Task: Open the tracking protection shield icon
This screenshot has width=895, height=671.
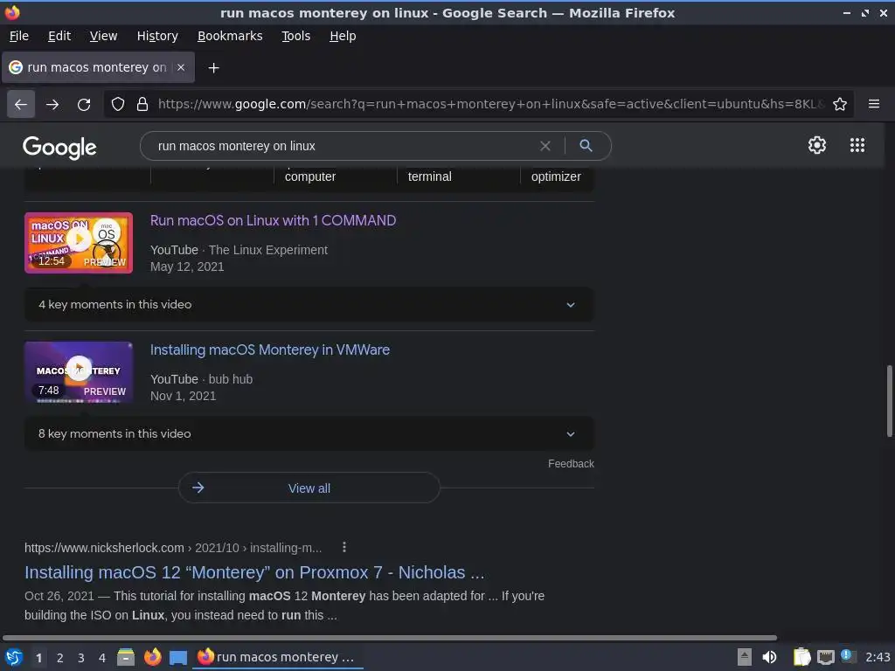Action: 118,105
